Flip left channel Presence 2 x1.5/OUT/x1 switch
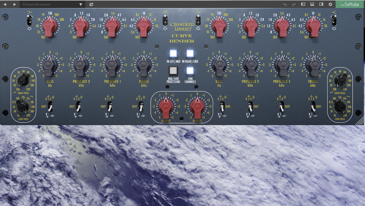Image resolution: width=365 pixels, height=206 pixels. [79, 107]
